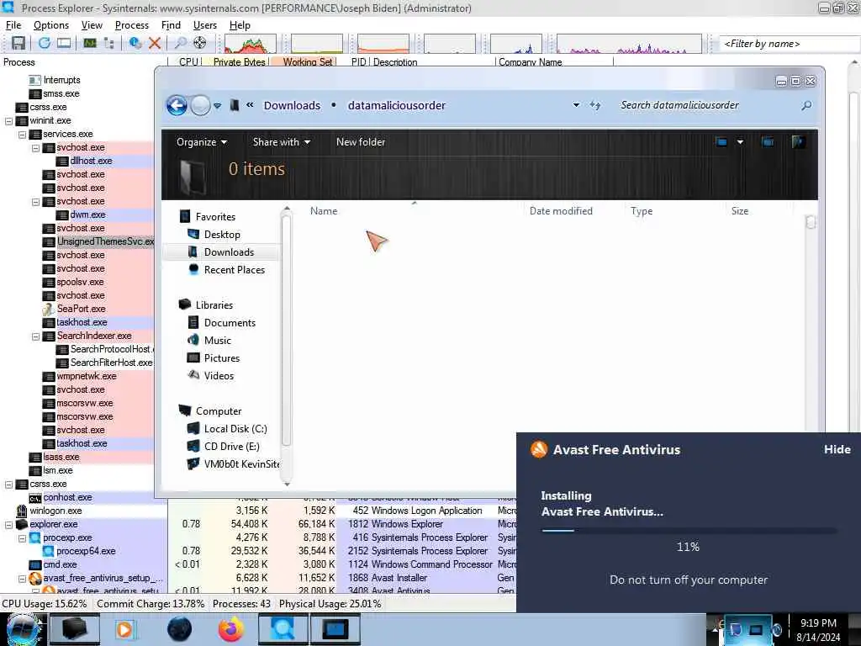861x646 pixels.
Task: Select the cmd.exe process row
Action: pyautogui.click(x=60, y=564)
